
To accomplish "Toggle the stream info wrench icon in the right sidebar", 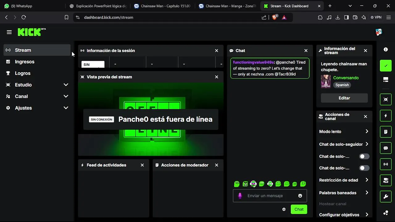I will [x=386, y=197].
